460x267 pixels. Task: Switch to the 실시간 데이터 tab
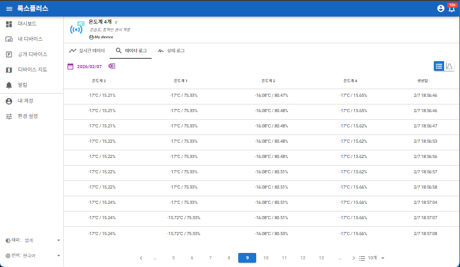87,50
